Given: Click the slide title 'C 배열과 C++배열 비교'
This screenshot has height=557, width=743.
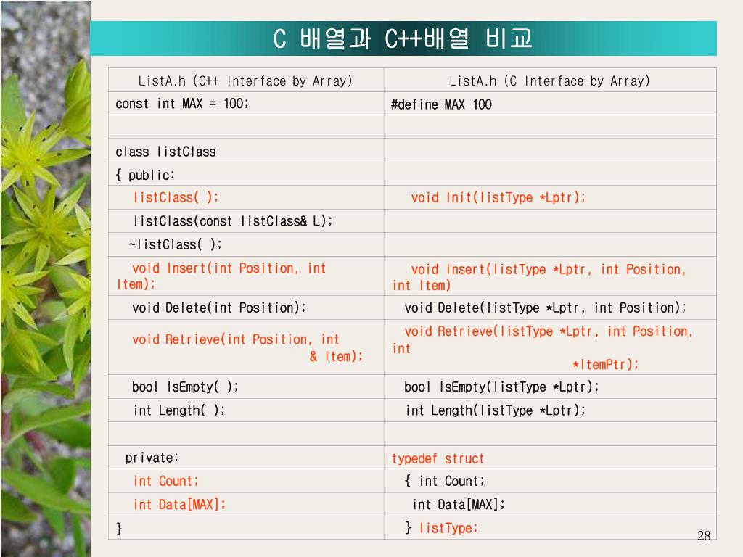Looking at the screenshot, I should click(403, 38).
